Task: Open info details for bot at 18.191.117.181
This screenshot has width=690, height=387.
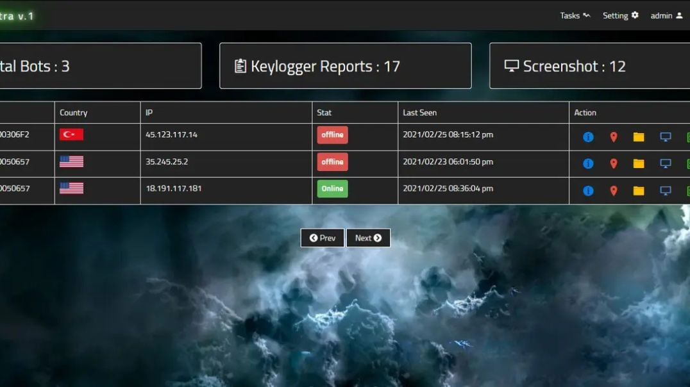Action: [587, 190]
